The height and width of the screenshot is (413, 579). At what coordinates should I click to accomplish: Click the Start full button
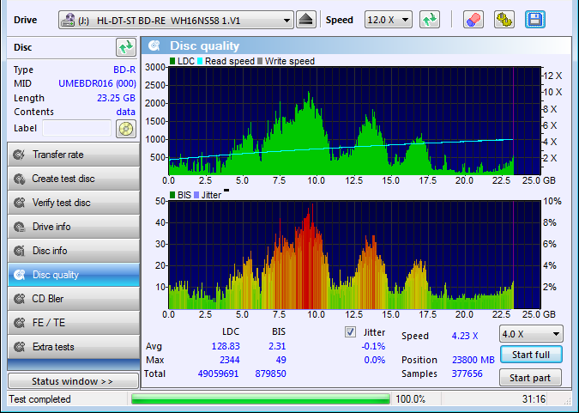[531, 355]
